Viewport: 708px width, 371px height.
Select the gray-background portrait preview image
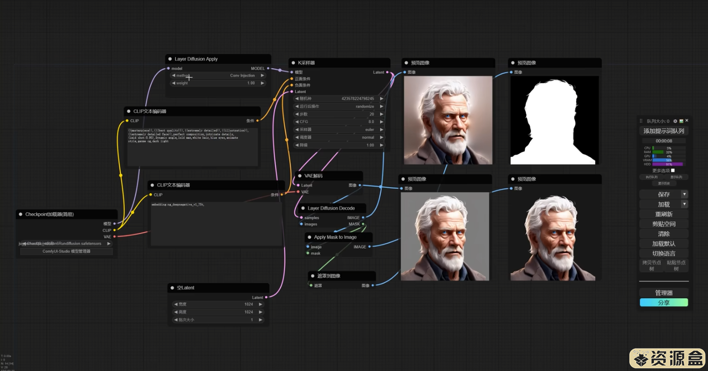445,237
